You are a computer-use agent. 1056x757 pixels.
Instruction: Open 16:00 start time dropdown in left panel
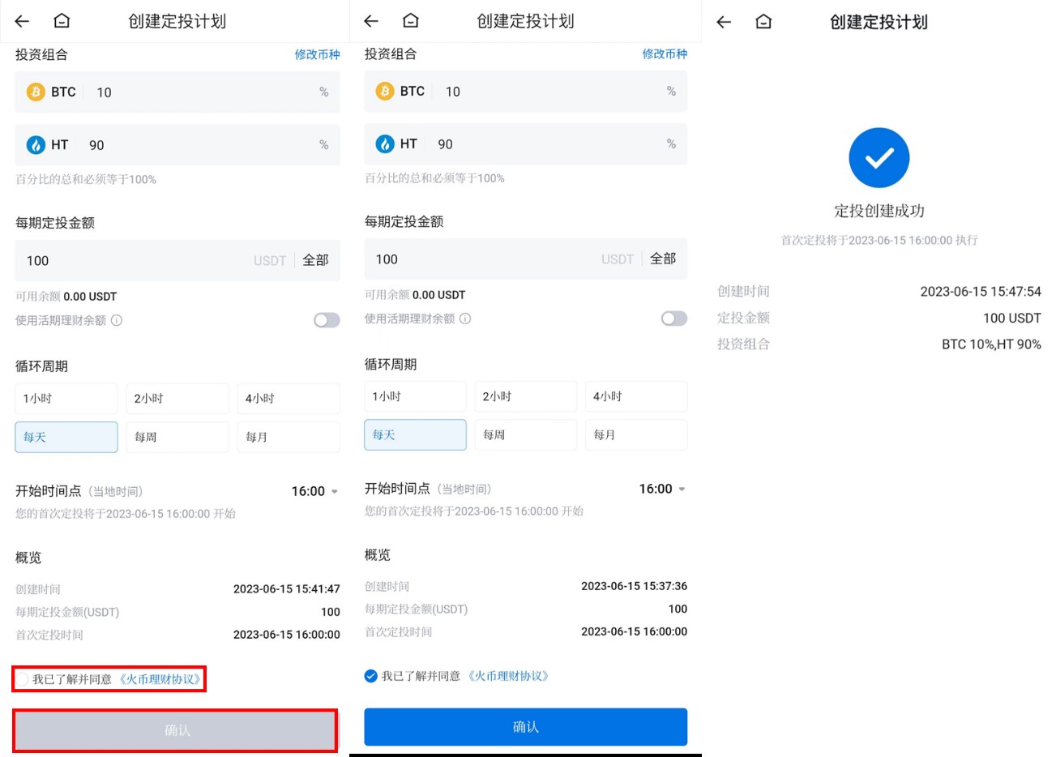(x=314, y=491)
